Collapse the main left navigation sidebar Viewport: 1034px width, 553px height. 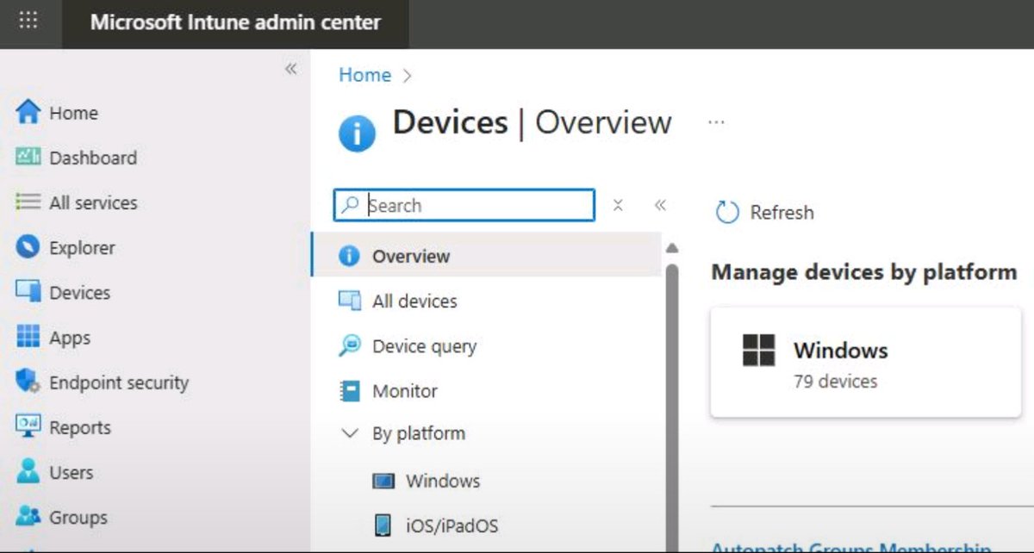[291, 69]
